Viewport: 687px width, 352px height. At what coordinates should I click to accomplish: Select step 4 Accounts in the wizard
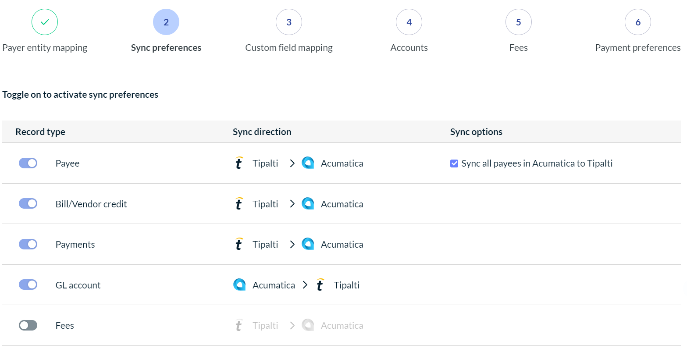409,22
